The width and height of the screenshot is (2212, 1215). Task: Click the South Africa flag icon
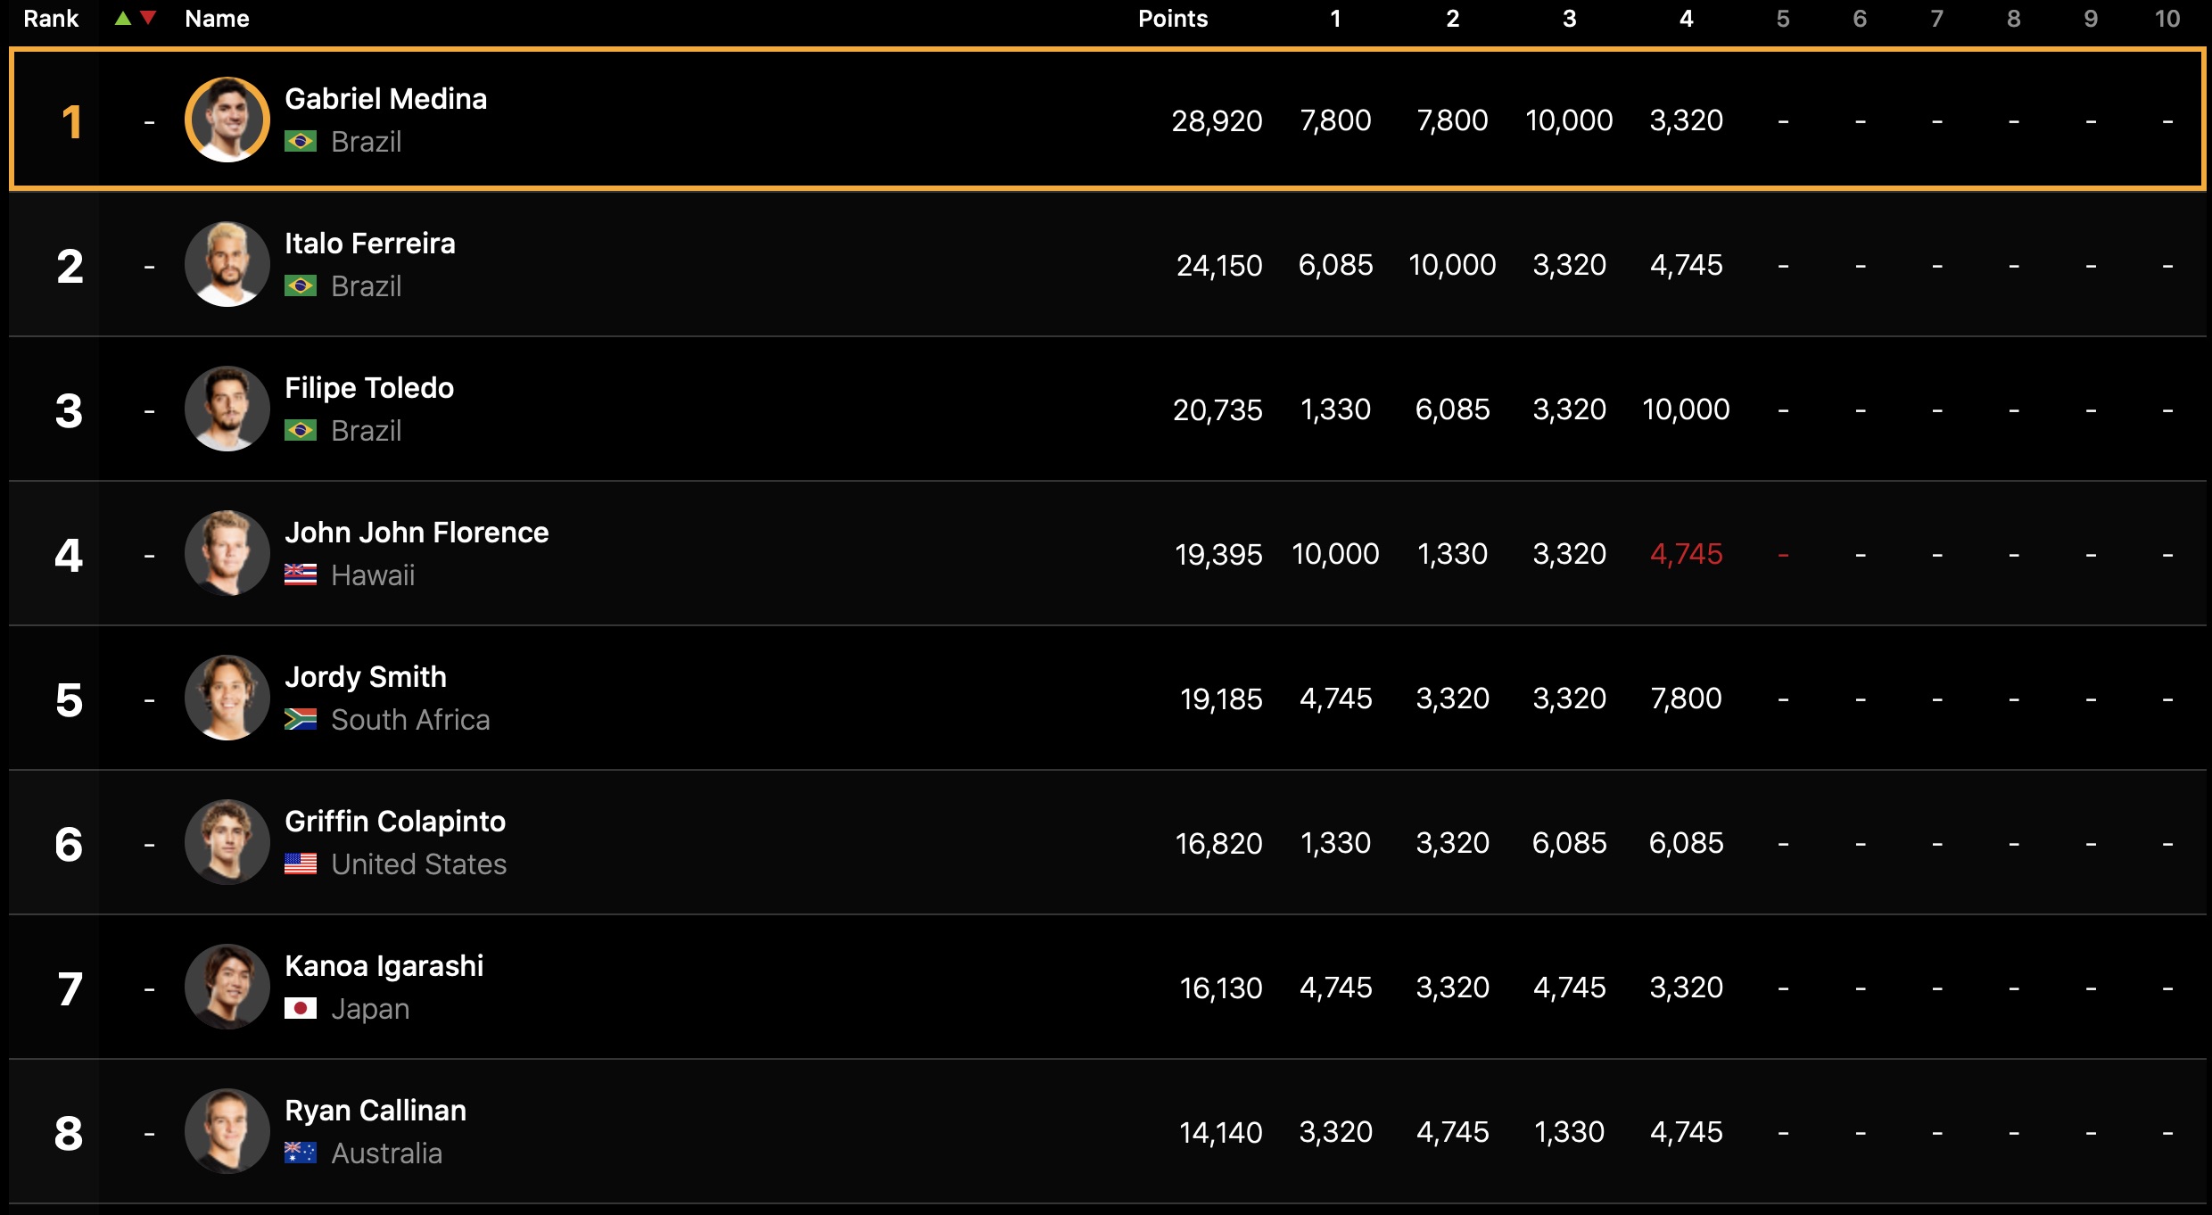click(x=301, y=720)
